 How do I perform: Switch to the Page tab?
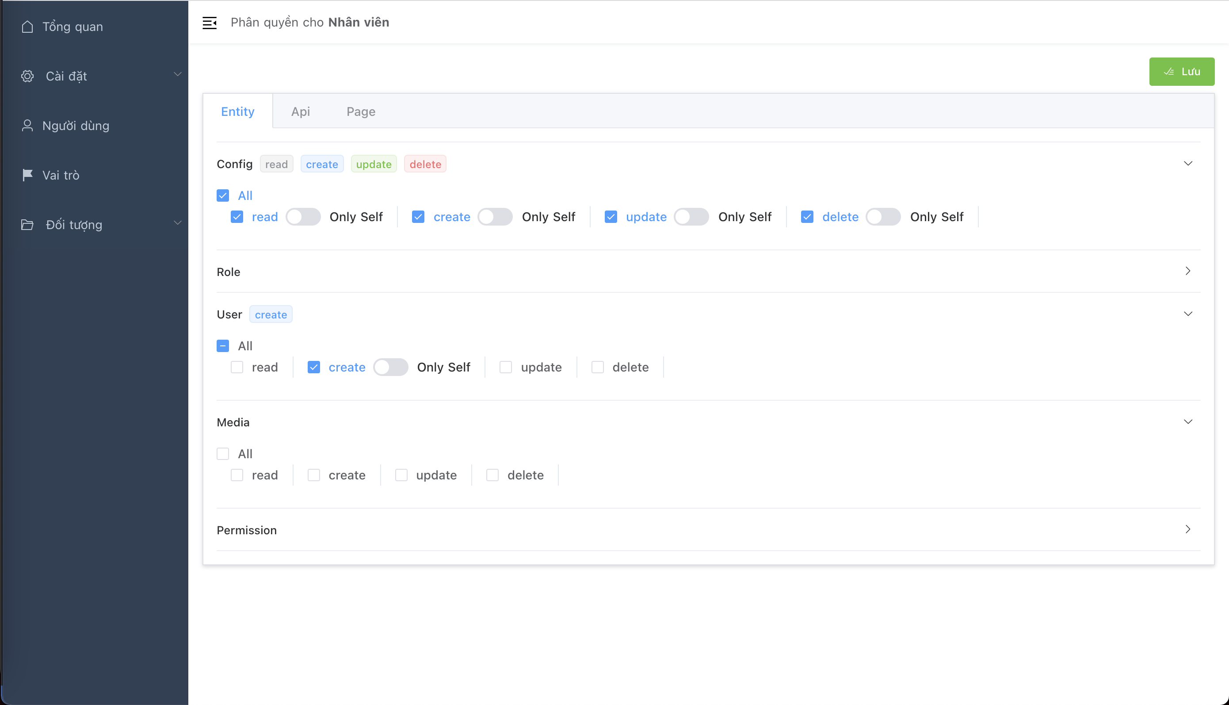[x=360, y=111]
